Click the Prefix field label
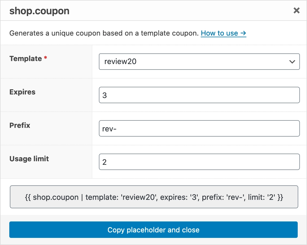307x245 pixels. tap(20, 125)
